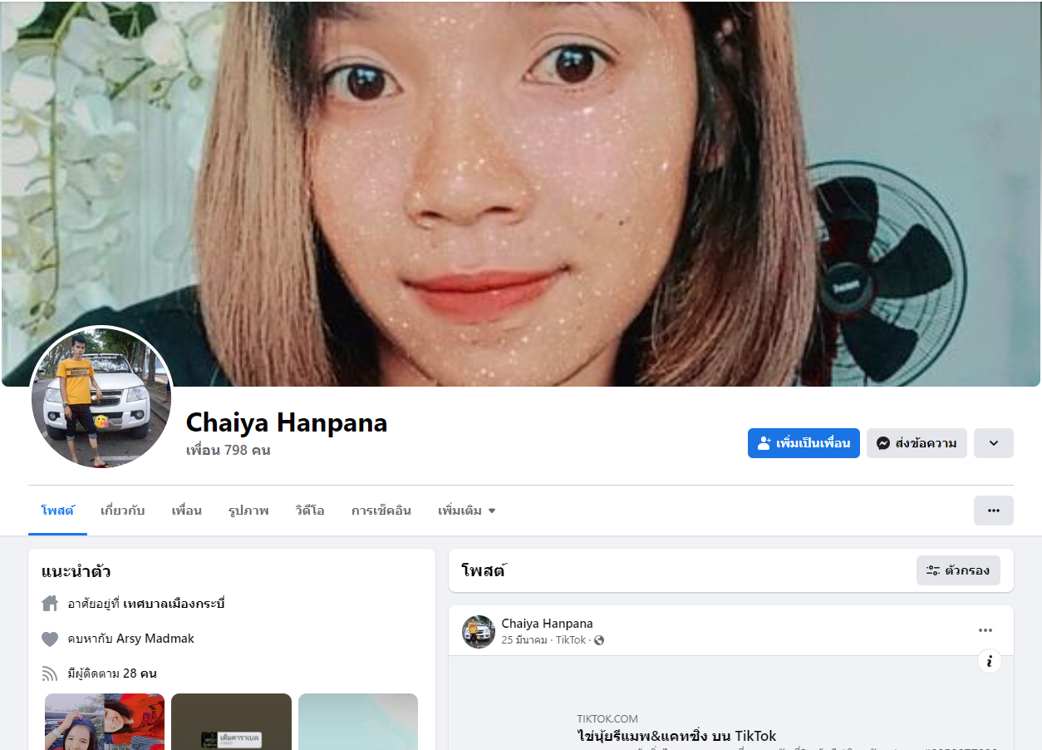Screen dimensions: 1042x750
Task: Switch to the เกี่ยวกับ tab
Action: [122, 511]
